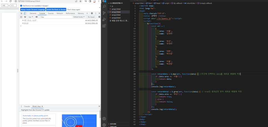
Task: Edit the viewport width field 110
Action: 5,6
